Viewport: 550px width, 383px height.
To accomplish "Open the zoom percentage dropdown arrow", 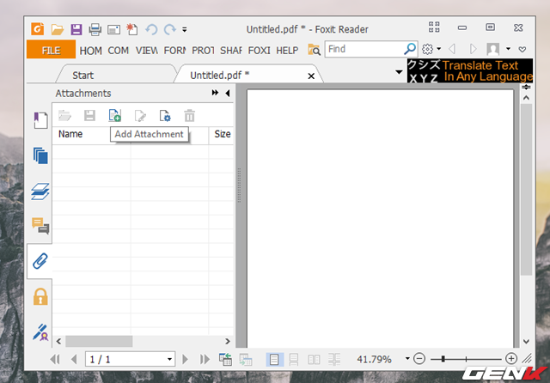I will (x=407, y=358).
